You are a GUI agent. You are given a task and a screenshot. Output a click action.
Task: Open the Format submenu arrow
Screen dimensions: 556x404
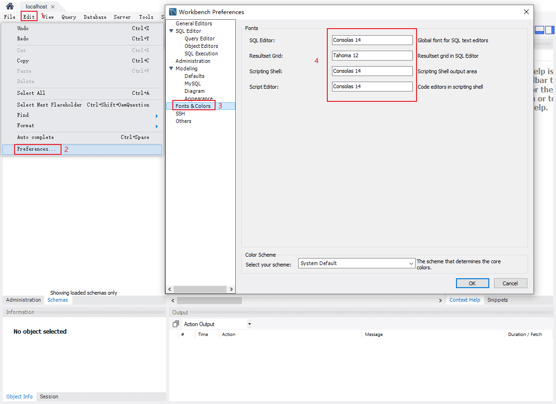tap(157, 126)
